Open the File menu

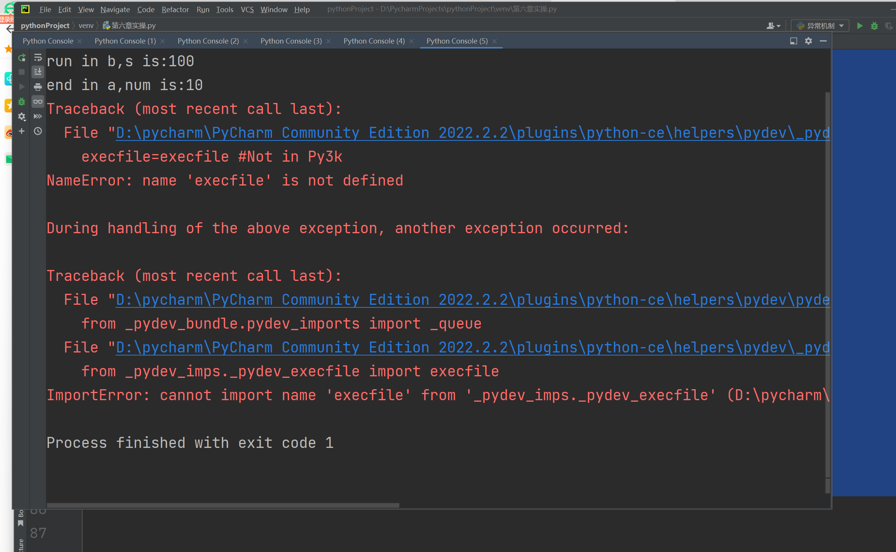coord(45,9)
